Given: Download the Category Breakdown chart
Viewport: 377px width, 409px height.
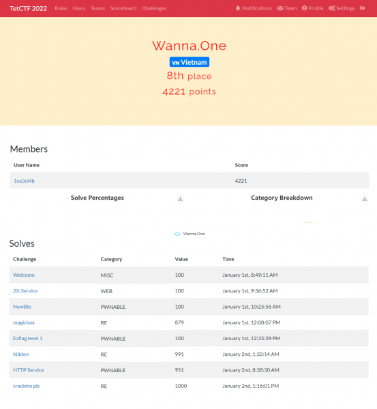Looking at the screenshot, I should point(365,199).
